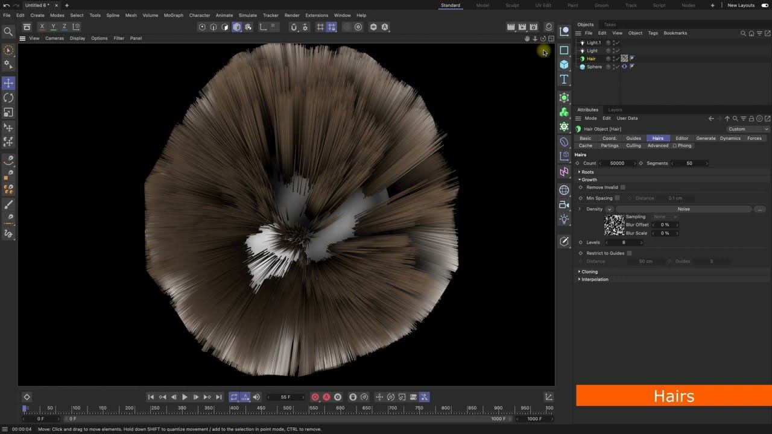Toggle Light.1 enable checkmark
Screen dimensions: 772x434
coord(617,43)
